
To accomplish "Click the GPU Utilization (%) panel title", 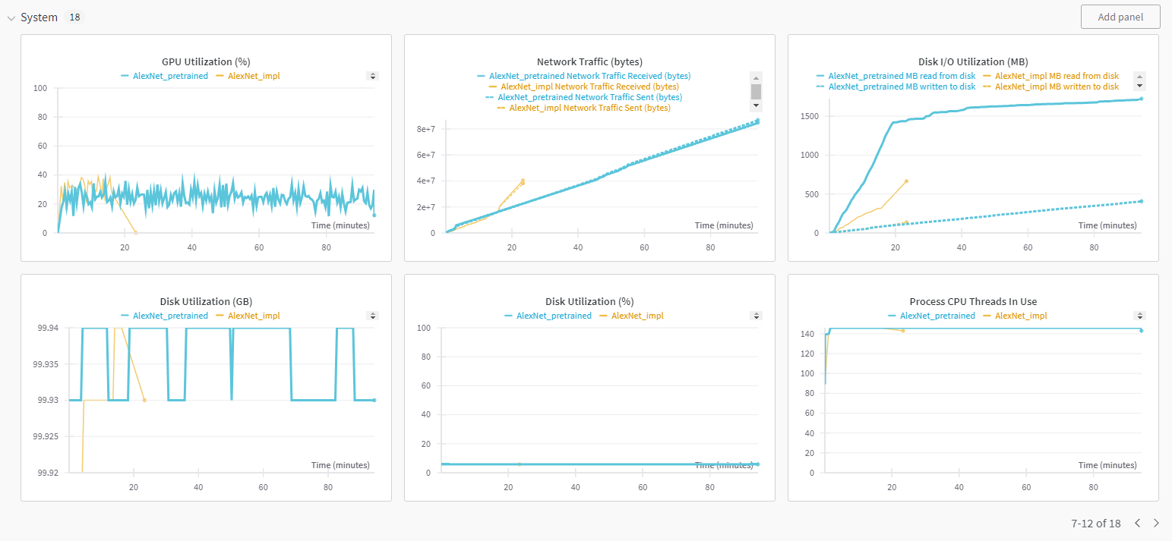I will [x=206, y=62].
